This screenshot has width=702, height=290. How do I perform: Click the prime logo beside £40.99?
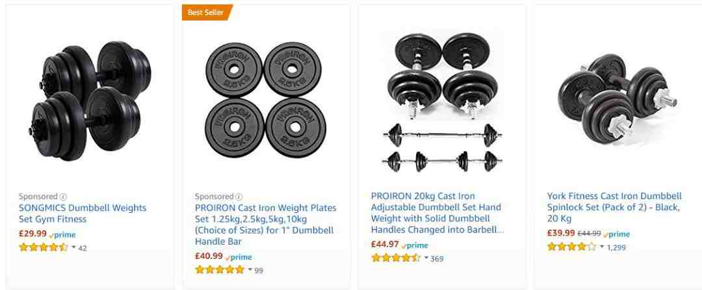point(239,257)
